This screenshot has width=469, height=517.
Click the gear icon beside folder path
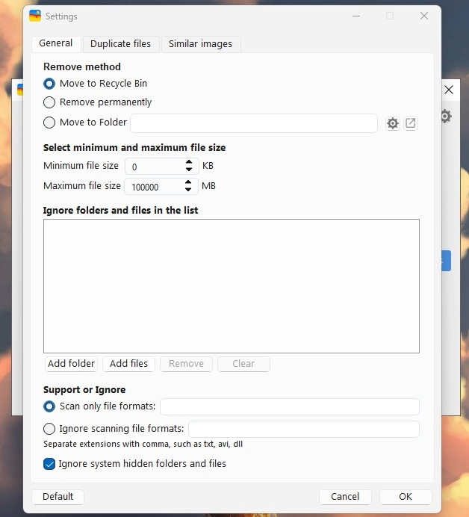pyautogui.click(x=393, y=123)
